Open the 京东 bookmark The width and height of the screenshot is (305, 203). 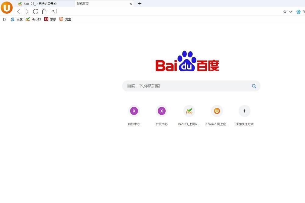point(50,19)
